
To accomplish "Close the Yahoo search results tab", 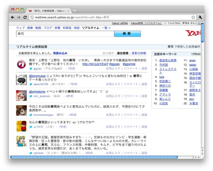I will point(68,11).
